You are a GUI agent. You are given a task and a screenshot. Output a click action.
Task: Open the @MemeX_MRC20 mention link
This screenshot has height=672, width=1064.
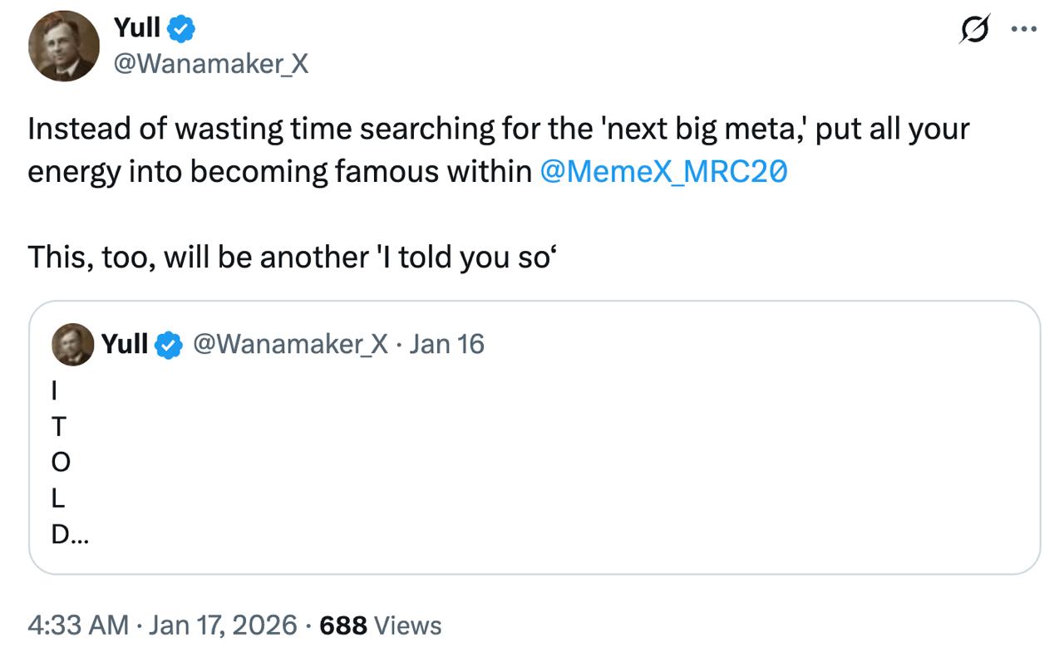[663, 171]
